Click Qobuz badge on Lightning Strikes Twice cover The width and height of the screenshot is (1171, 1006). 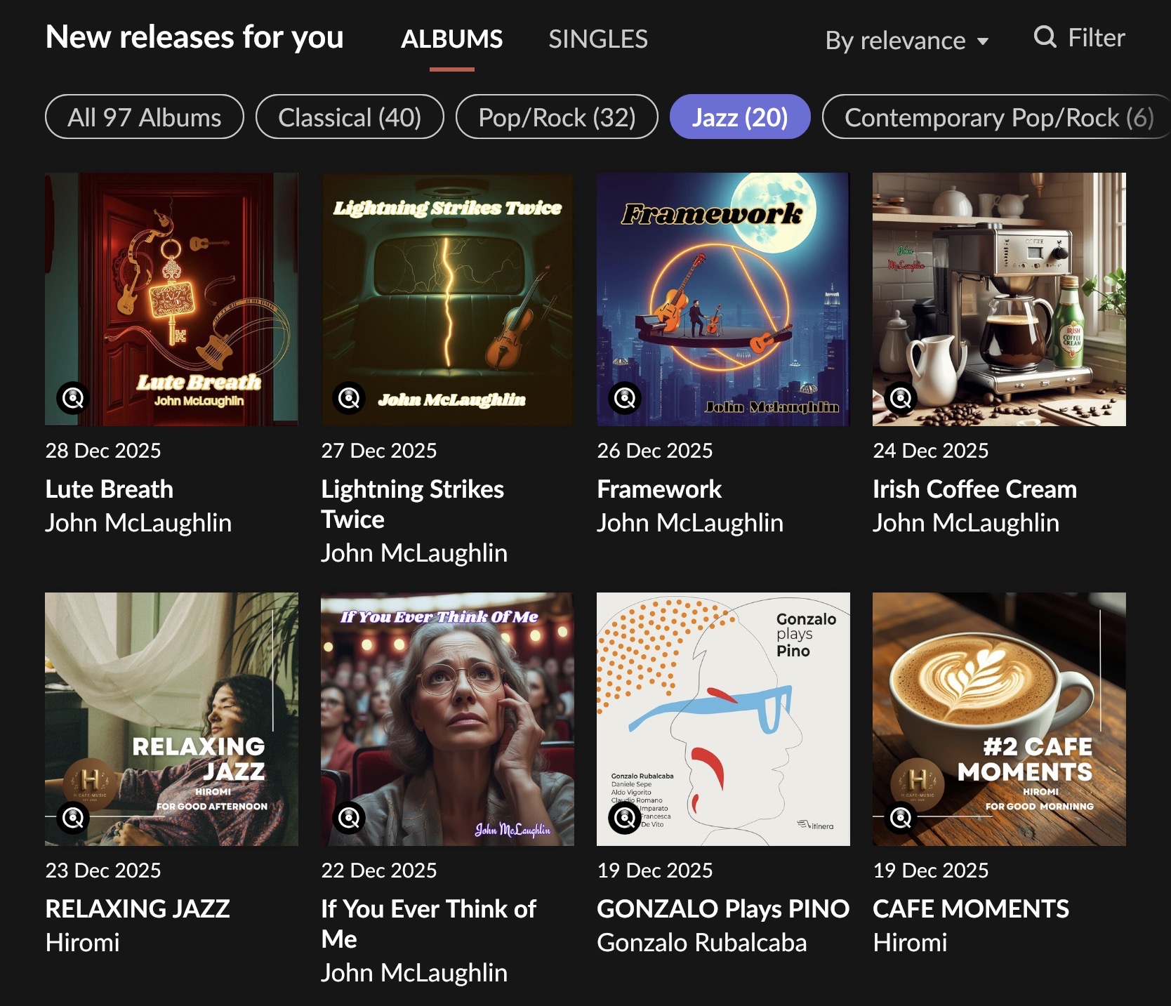[349, 398]
